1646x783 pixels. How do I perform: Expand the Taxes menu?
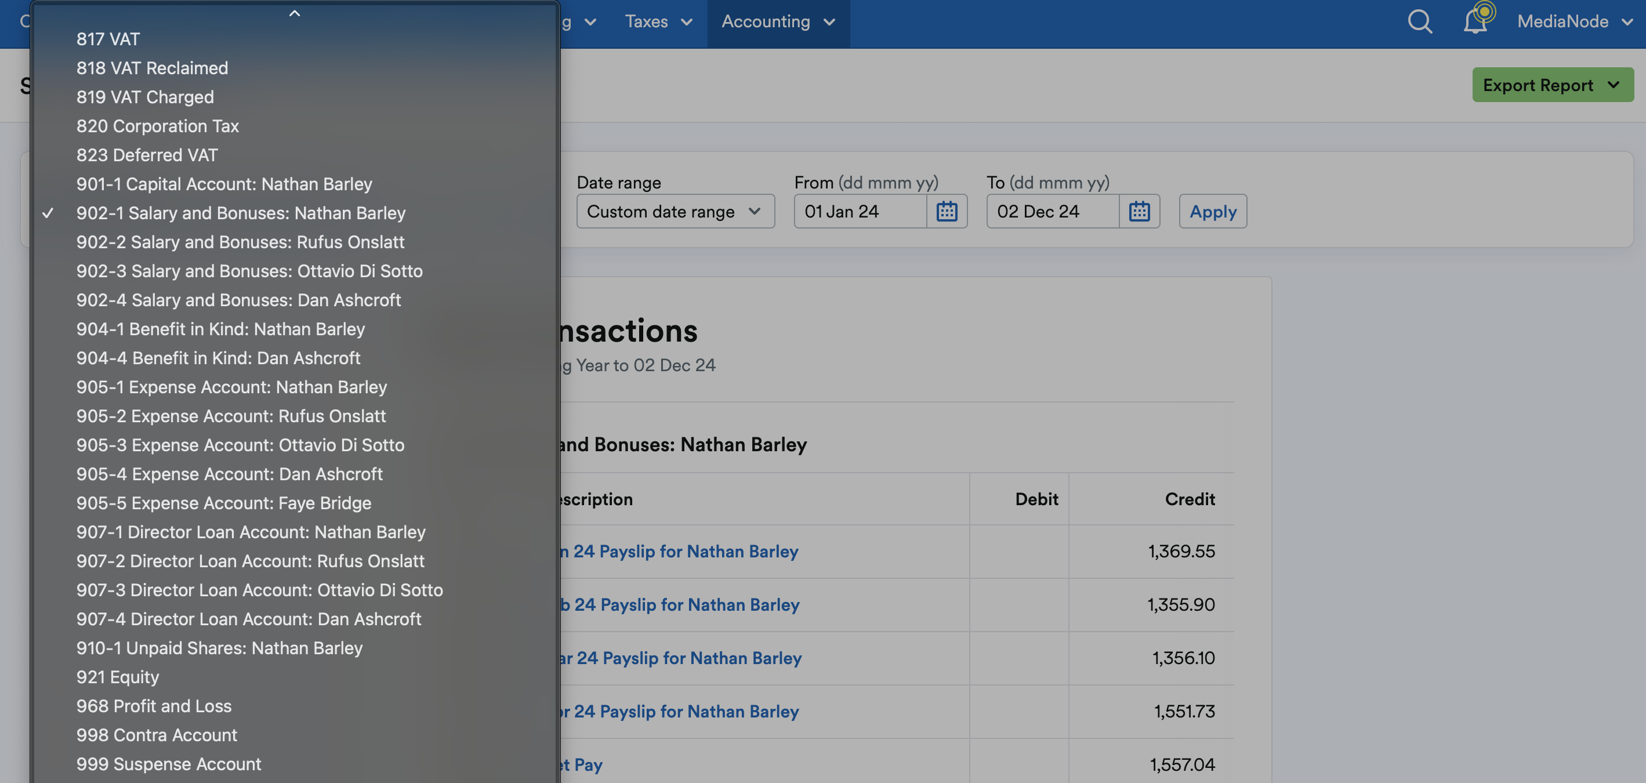(658, 21)
